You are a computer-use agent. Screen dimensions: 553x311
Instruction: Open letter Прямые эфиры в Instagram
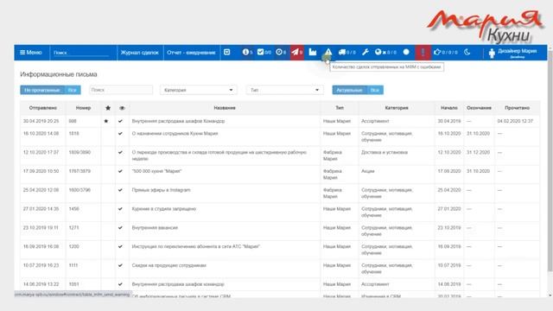(x=162, y=190)
